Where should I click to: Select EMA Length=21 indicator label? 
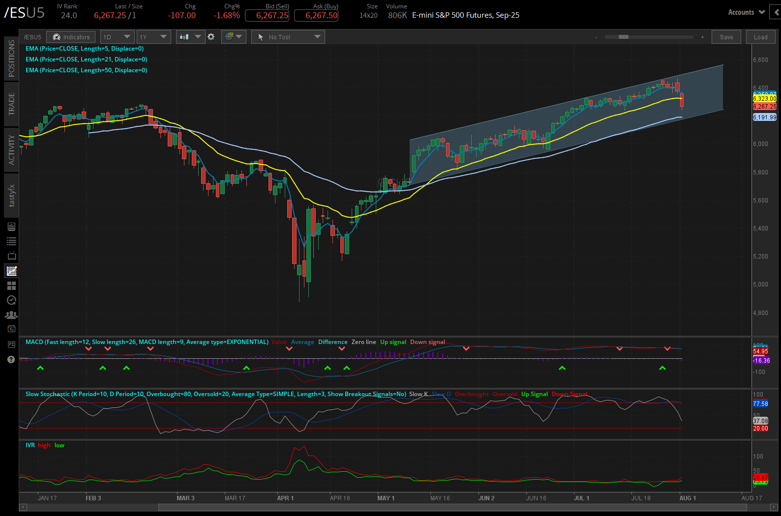coord(86,59)
